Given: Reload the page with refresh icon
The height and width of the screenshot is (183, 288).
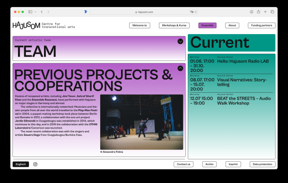Looking at the screenshot, I should (196, 12).
